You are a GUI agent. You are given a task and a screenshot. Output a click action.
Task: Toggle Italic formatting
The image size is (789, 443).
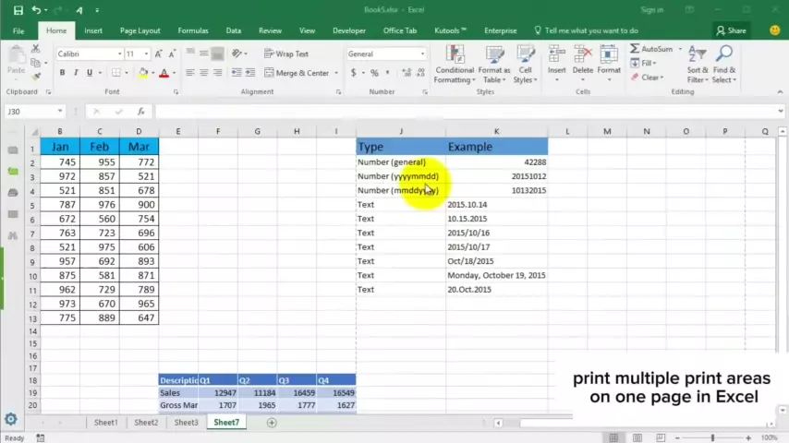tap(76, 73)
